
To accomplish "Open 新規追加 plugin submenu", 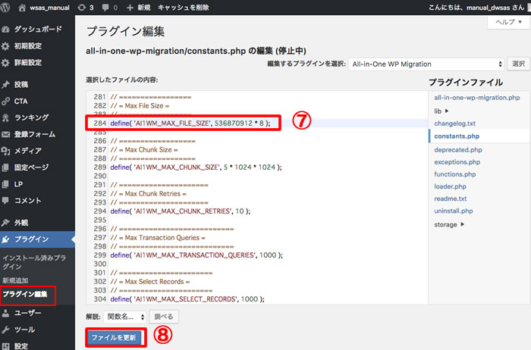I will point(16,280).
